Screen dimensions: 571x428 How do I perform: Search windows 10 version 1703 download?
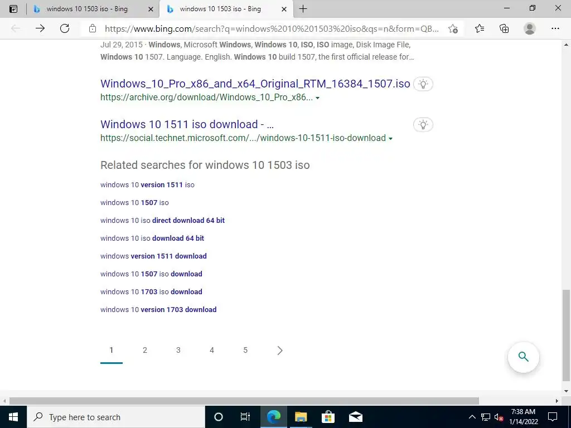(158, 310)
